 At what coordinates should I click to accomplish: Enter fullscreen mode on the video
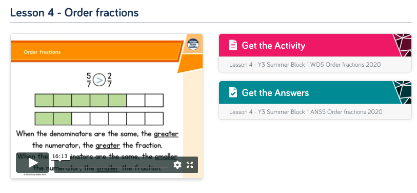pyautogui.click(x=190, y=165)
